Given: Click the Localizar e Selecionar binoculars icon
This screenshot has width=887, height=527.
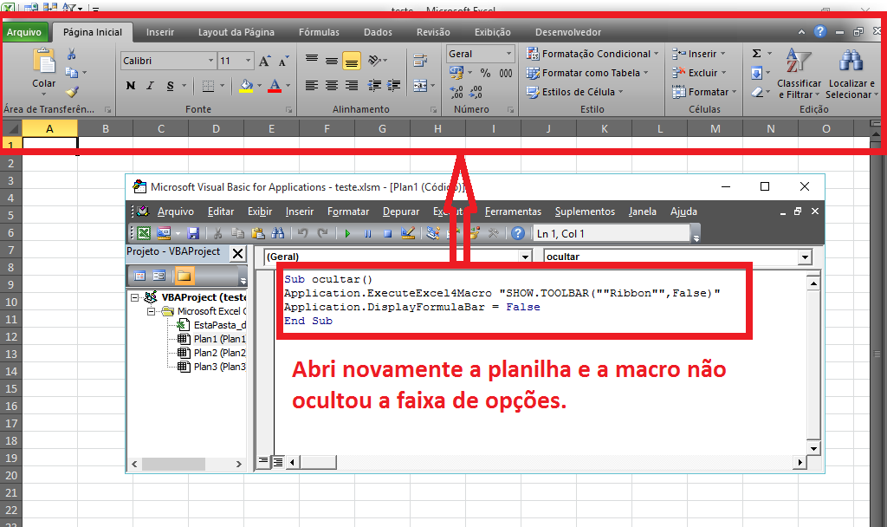Looking at the screenshot, I should 851,62.
